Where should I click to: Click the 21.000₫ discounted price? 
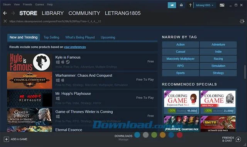point(228,111)
